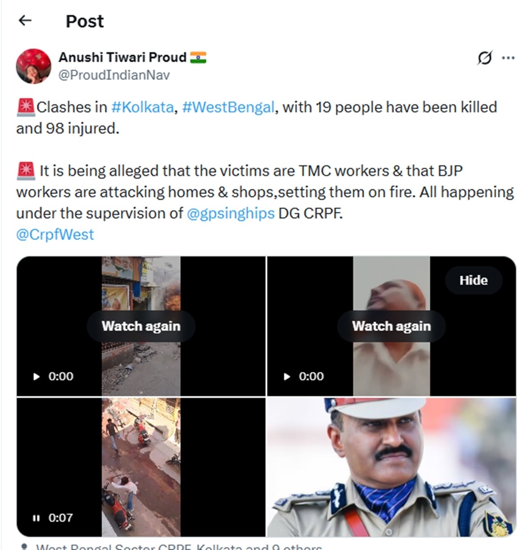Click the Anushi Tiwari Proud display name
Viewport: 531px width, 550px height.
(x=123, y=57)
